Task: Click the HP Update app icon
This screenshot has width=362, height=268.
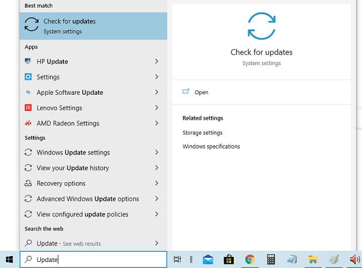Action: [x=28, y=61]
